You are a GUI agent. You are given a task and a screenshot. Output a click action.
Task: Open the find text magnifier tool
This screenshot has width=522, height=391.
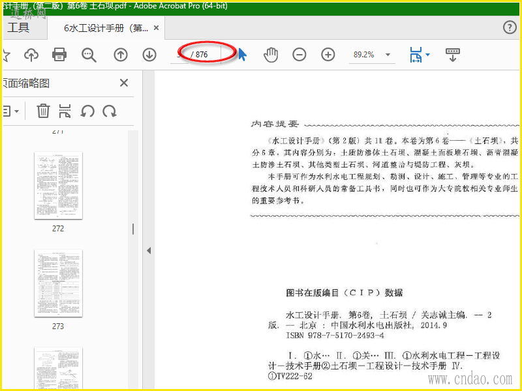[x=89, y=55]
